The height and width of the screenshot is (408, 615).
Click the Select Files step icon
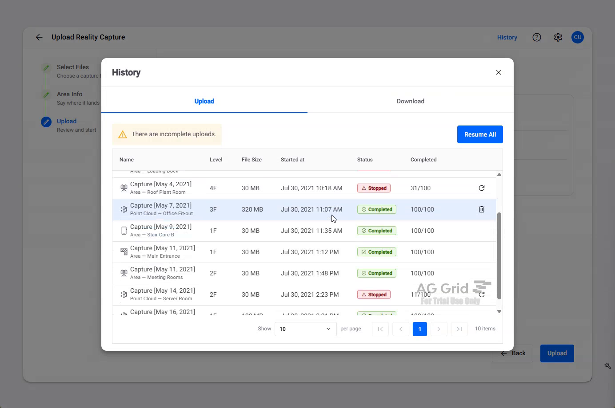(x=46, y=68)
